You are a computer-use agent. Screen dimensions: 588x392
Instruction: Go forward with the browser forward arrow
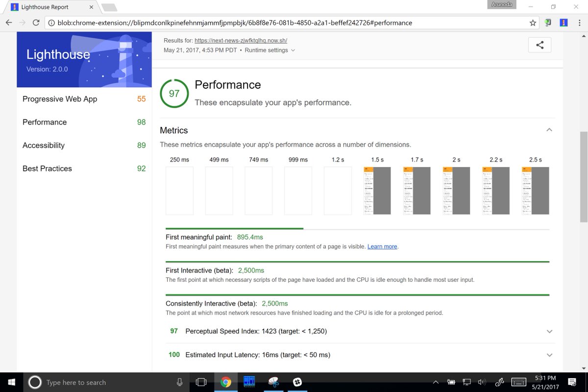point(23,23)
